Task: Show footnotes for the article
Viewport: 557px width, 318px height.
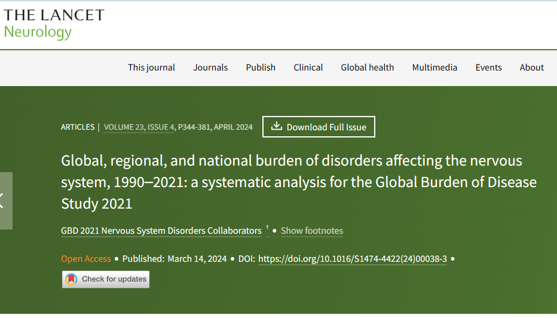Action: [312, 231]
